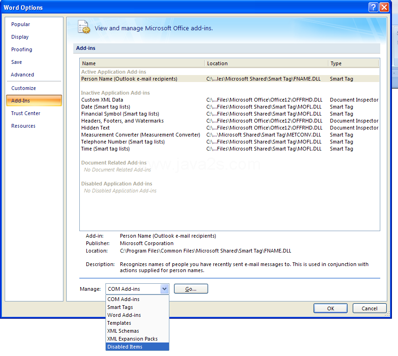398x356 pixels.
Task: Click the add-ins gear document icon
Action: (84, 27)
